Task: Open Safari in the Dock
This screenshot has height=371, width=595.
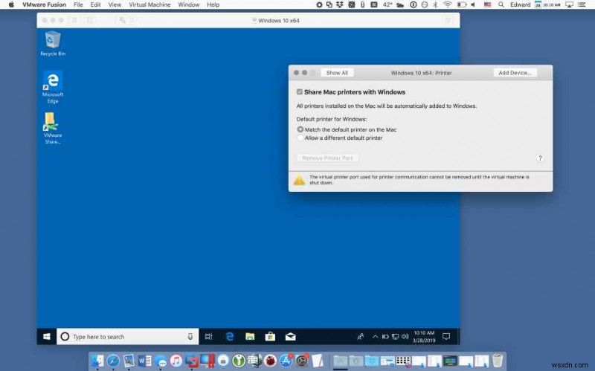Action: (x=113, y=361)
